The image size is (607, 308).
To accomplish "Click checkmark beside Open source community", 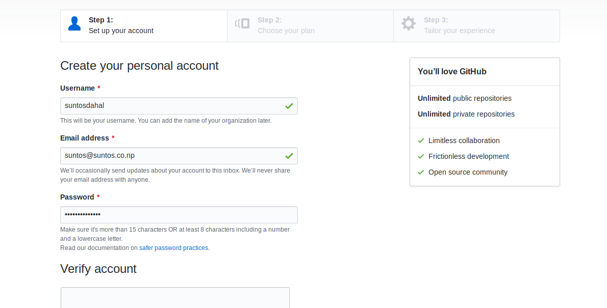I will click(421, 173).
